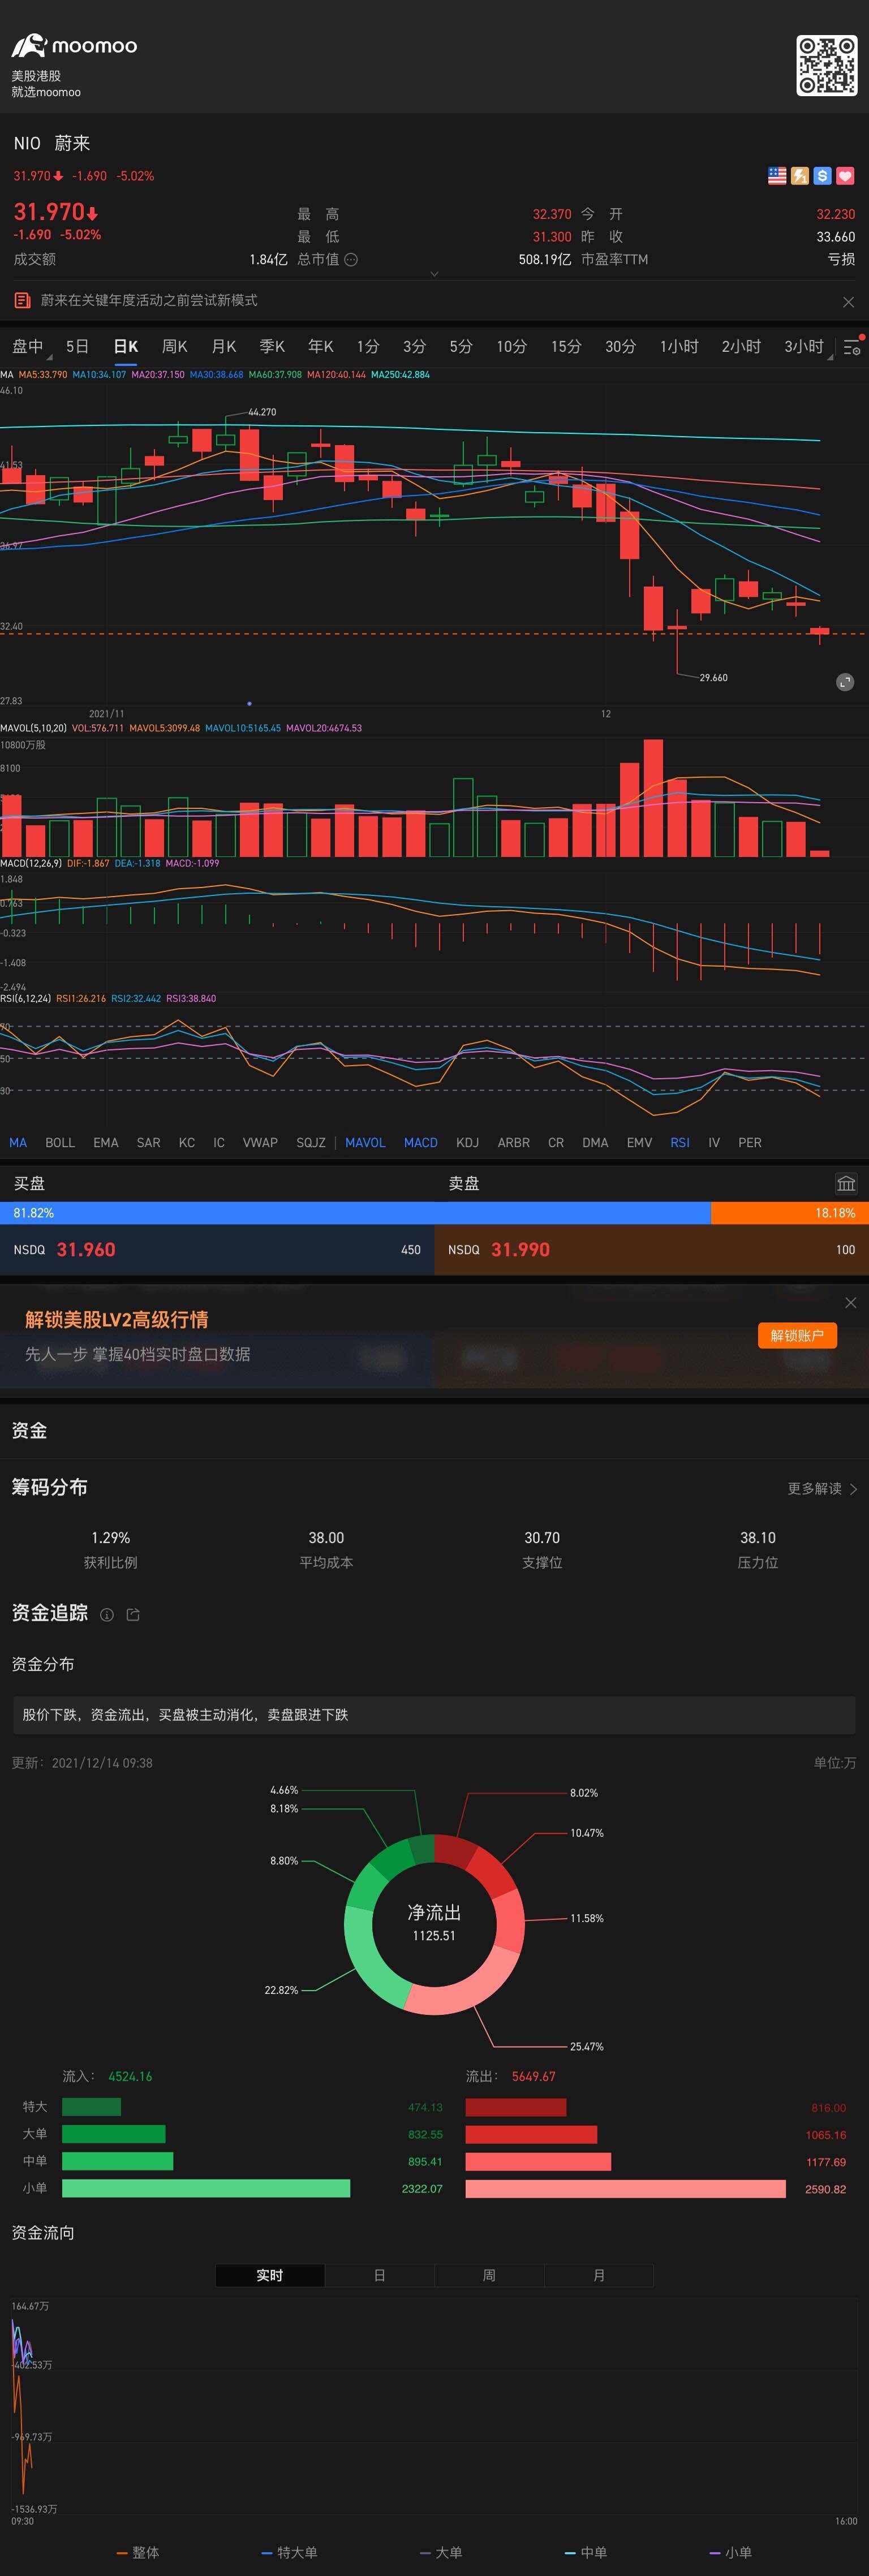
Task: Select the 1小时 interval tab
Action: tap(679, 346)
